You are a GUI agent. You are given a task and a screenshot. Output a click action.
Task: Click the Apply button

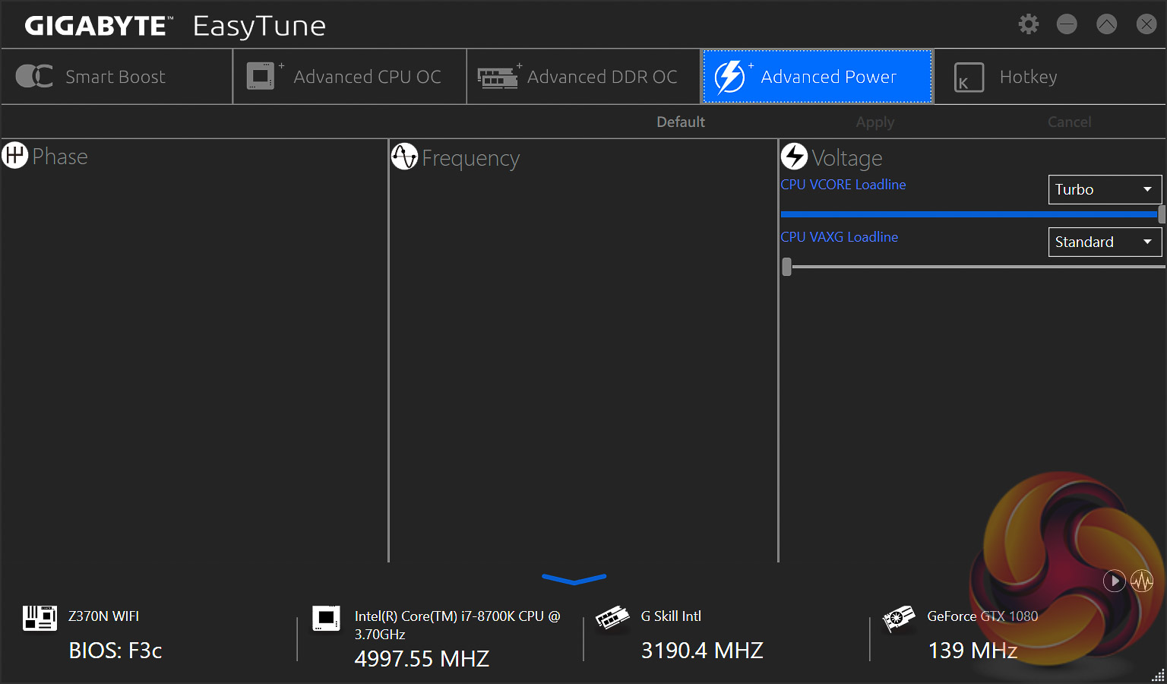tap(875, 122)
